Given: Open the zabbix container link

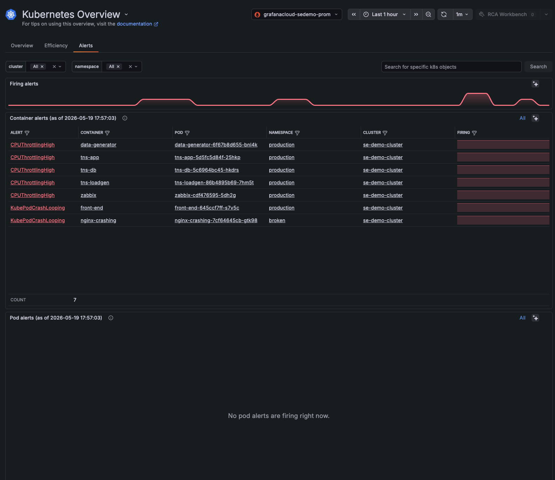Looking at the screenshot, I should pyautogui.click(x=88, y=195).
